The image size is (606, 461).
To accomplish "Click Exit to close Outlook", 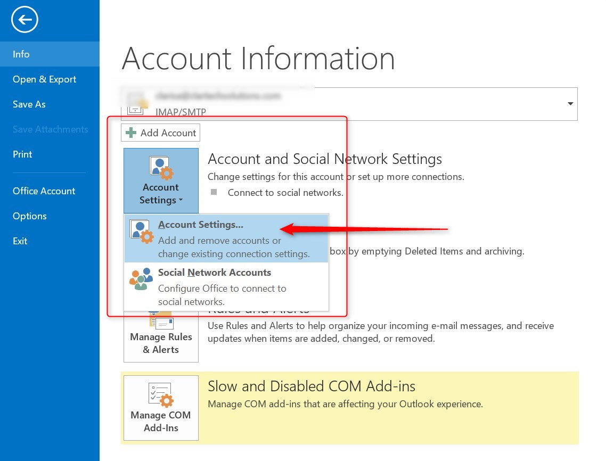I will pyautogui.click(x=20, y=241).
